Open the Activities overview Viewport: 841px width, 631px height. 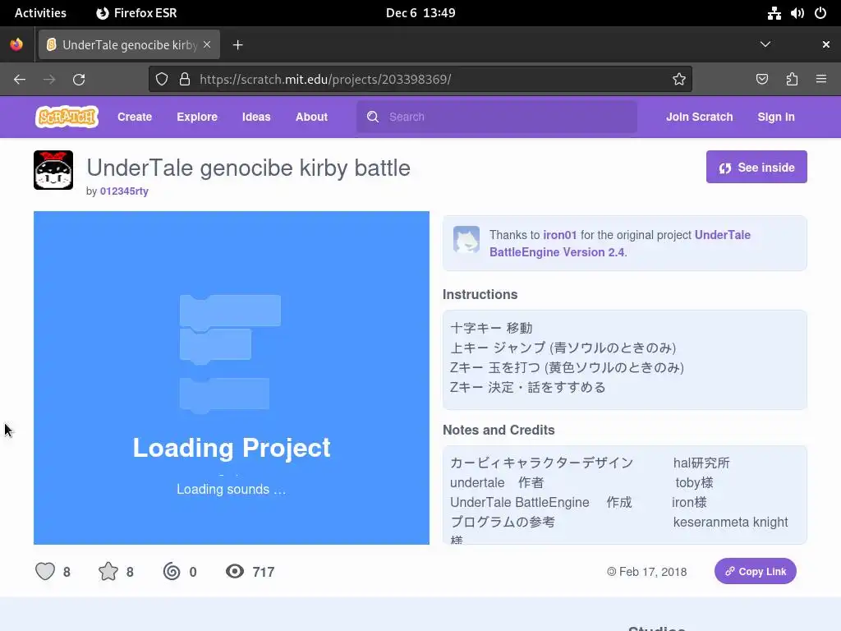(x=40, y=13)
